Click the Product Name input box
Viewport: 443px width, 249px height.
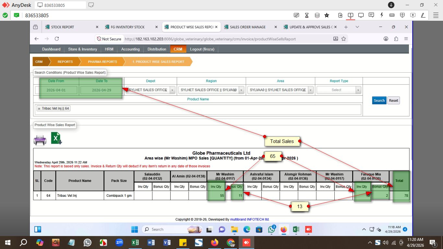[198, 109]
